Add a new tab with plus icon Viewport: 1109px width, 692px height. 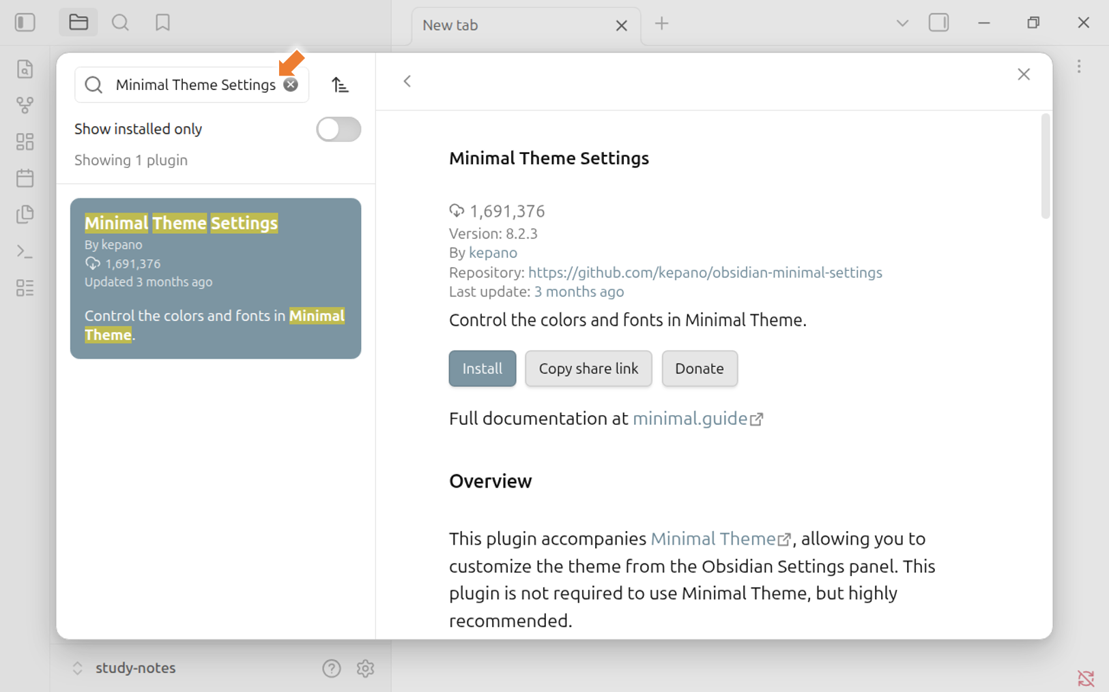(x=661, y=24)
